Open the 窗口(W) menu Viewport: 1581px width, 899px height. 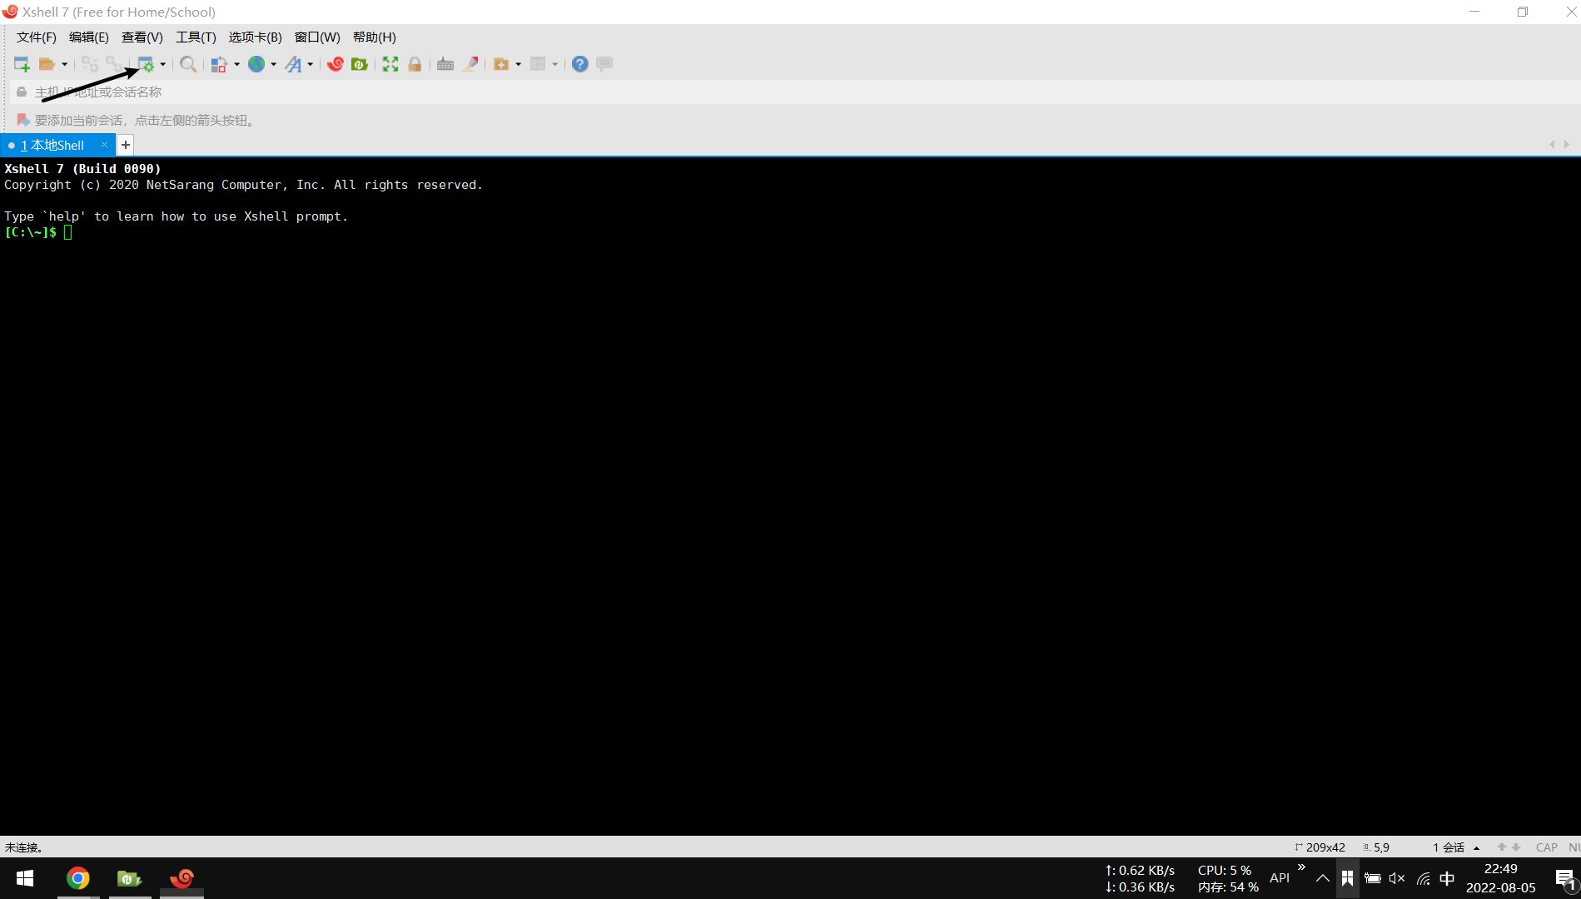[317, 37]
